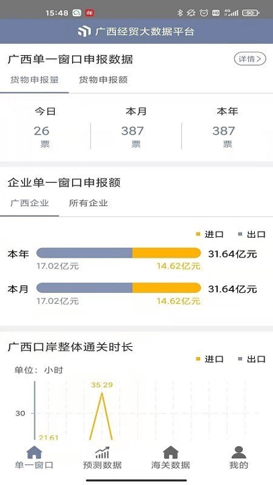Image resolution: width=273 pixels, height=485 pixels.
Task: Toggle 出口 legend in 通关时长 chart
Action: [x=251, y=359]
